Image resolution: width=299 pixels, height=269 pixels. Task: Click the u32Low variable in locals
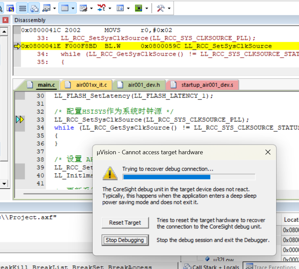223,260
